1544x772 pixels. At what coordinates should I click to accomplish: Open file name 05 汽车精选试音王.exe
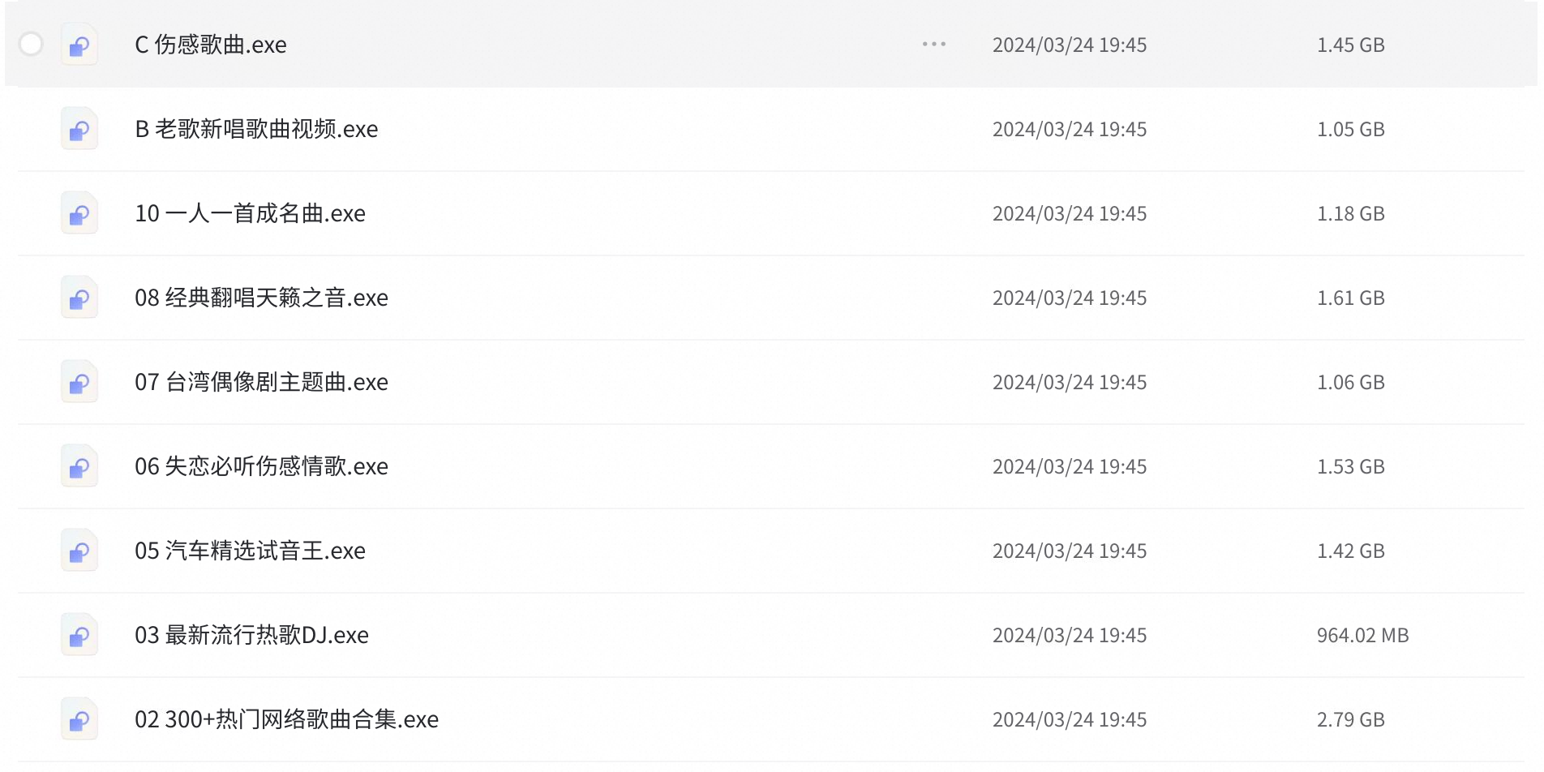coord(250,551)
